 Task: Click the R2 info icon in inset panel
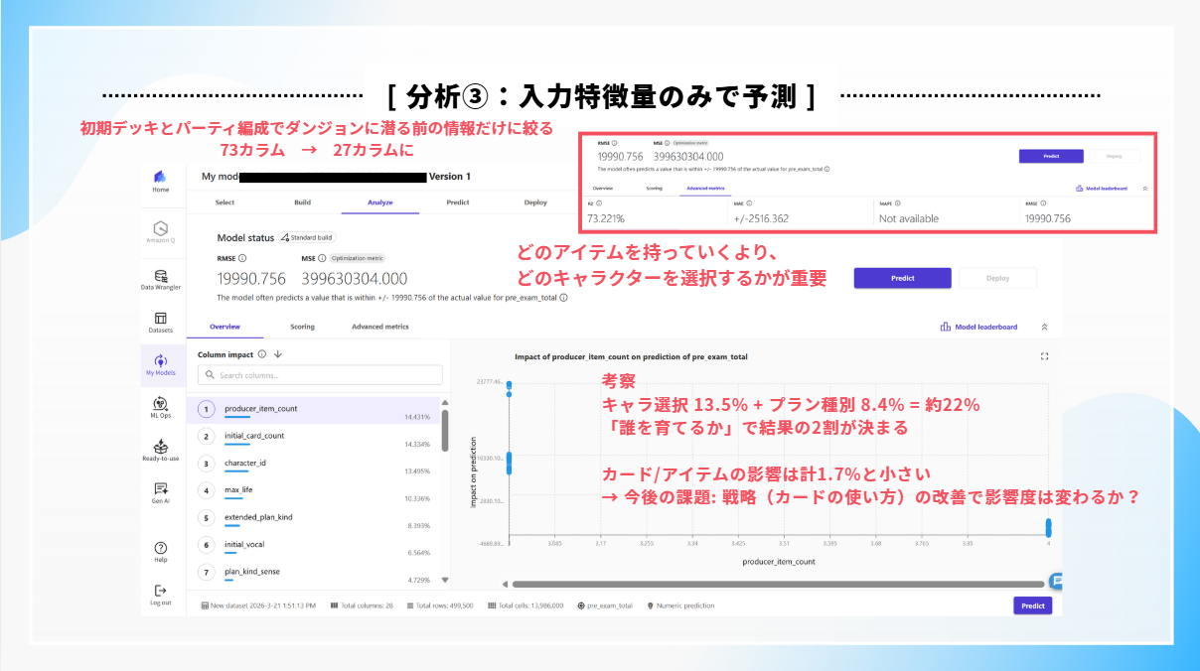click(597, 203)
